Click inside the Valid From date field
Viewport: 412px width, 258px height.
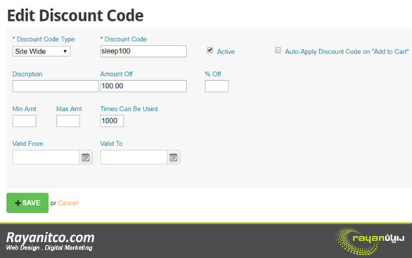[x=46, y=157]
